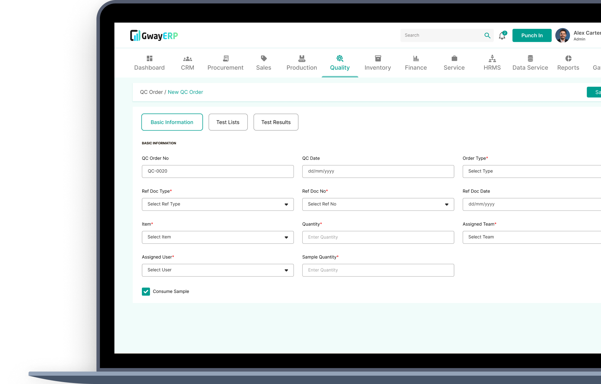The image size is (601, 384).
Task: Open the Inventory box icon
Action: tap(378, 59)
